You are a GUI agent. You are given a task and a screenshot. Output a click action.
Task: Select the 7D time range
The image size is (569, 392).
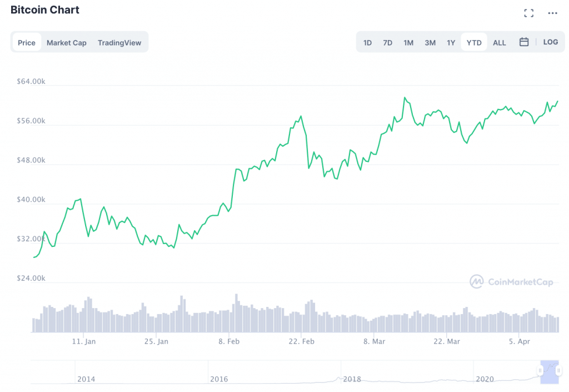pos(388,43)
